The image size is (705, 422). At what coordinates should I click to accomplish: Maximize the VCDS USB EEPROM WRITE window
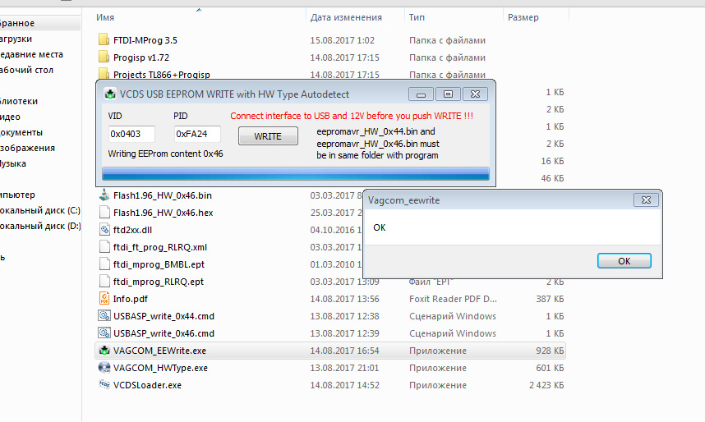coord(448,94)
